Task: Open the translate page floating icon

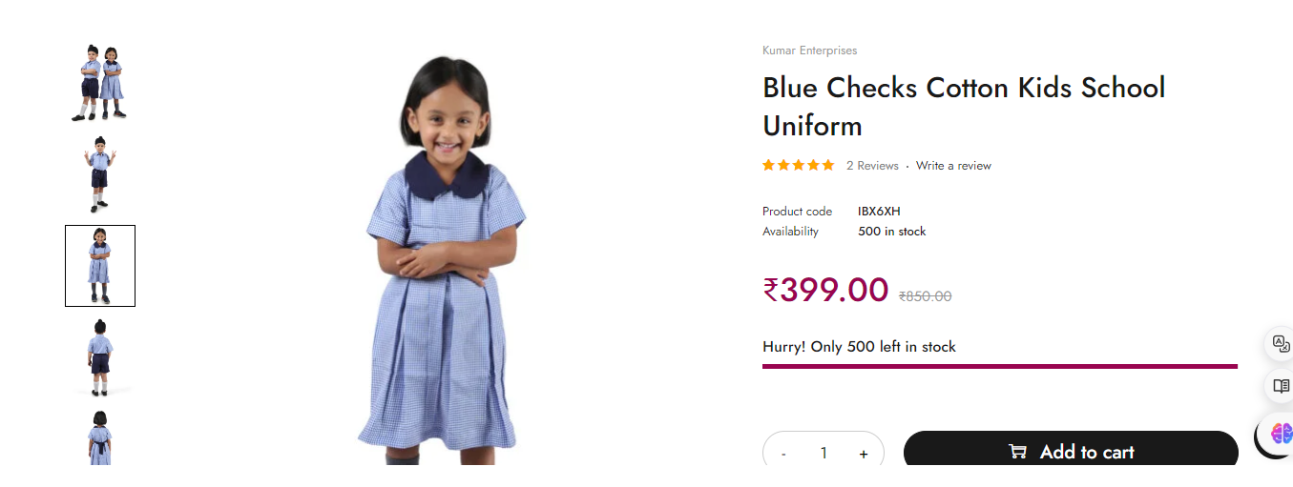Action: (1281, 344)
